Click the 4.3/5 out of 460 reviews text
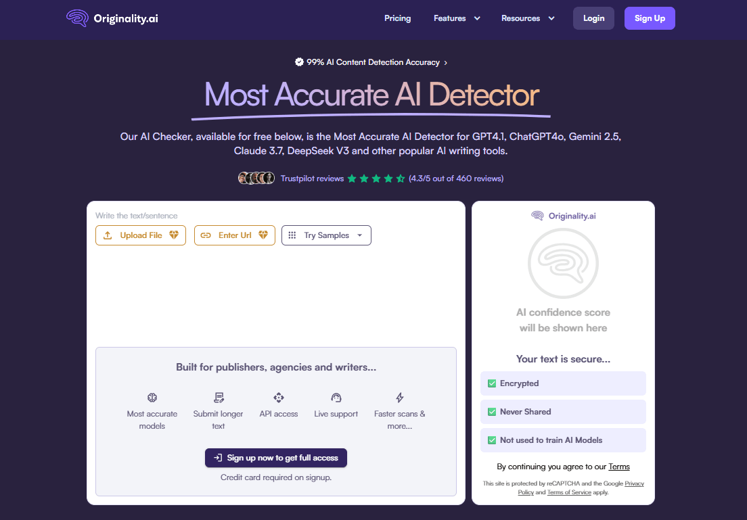The height and width of the screenshot is (520, 747). click(x=456, y=179)
